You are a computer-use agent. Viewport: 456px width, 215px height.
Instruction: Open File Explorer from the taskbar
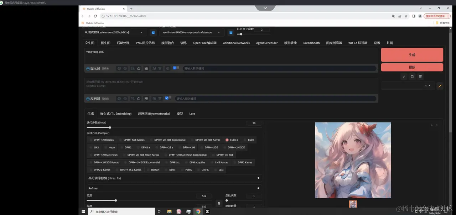(x=170, y=211)
